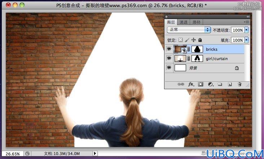264x159 pixels.
Task: Select the girl/curtain layer mask thumbnail
Action: click(x=197, y=58)
